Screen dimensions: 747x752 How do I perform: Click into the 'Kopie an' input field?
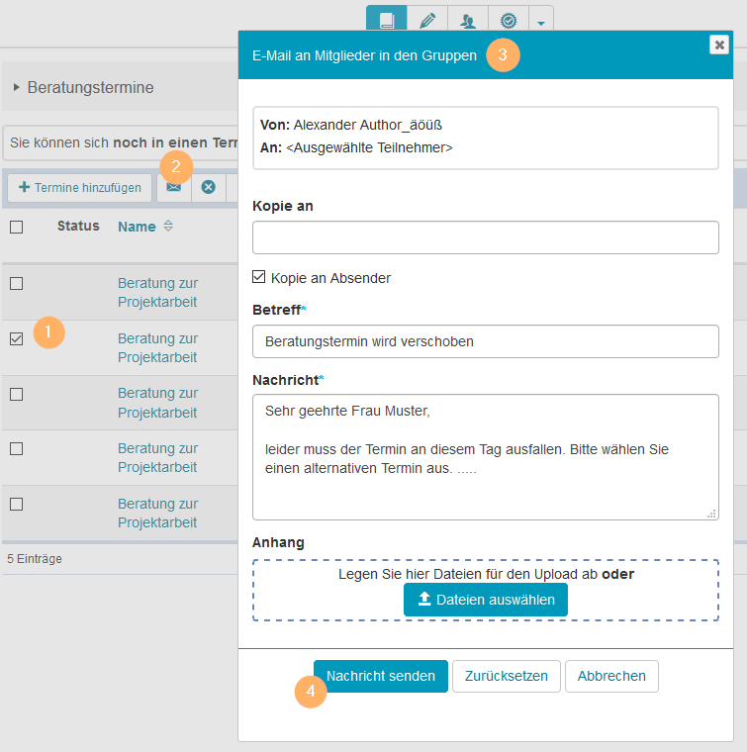[485, 237]
